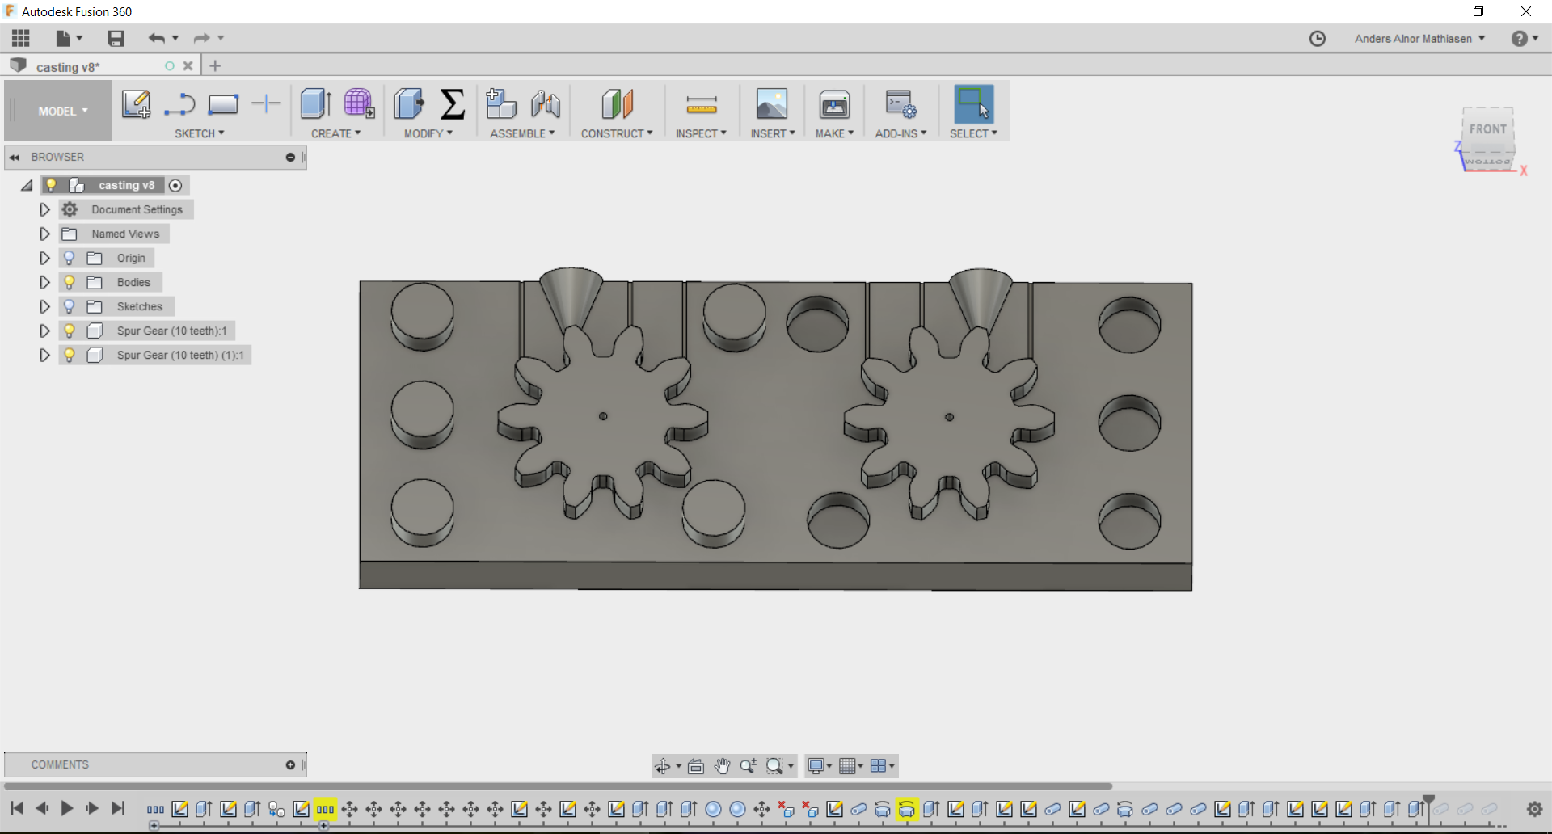This screenshot has width=1552, height=834.
Task: Close the casting v8 tab
Action: pyautogui.click(x=188, y=66)
